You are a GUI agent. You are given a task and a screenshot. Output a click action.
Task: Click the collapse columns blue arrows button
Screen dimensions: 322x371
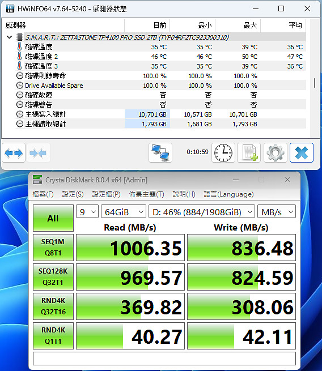pos(39,153)
